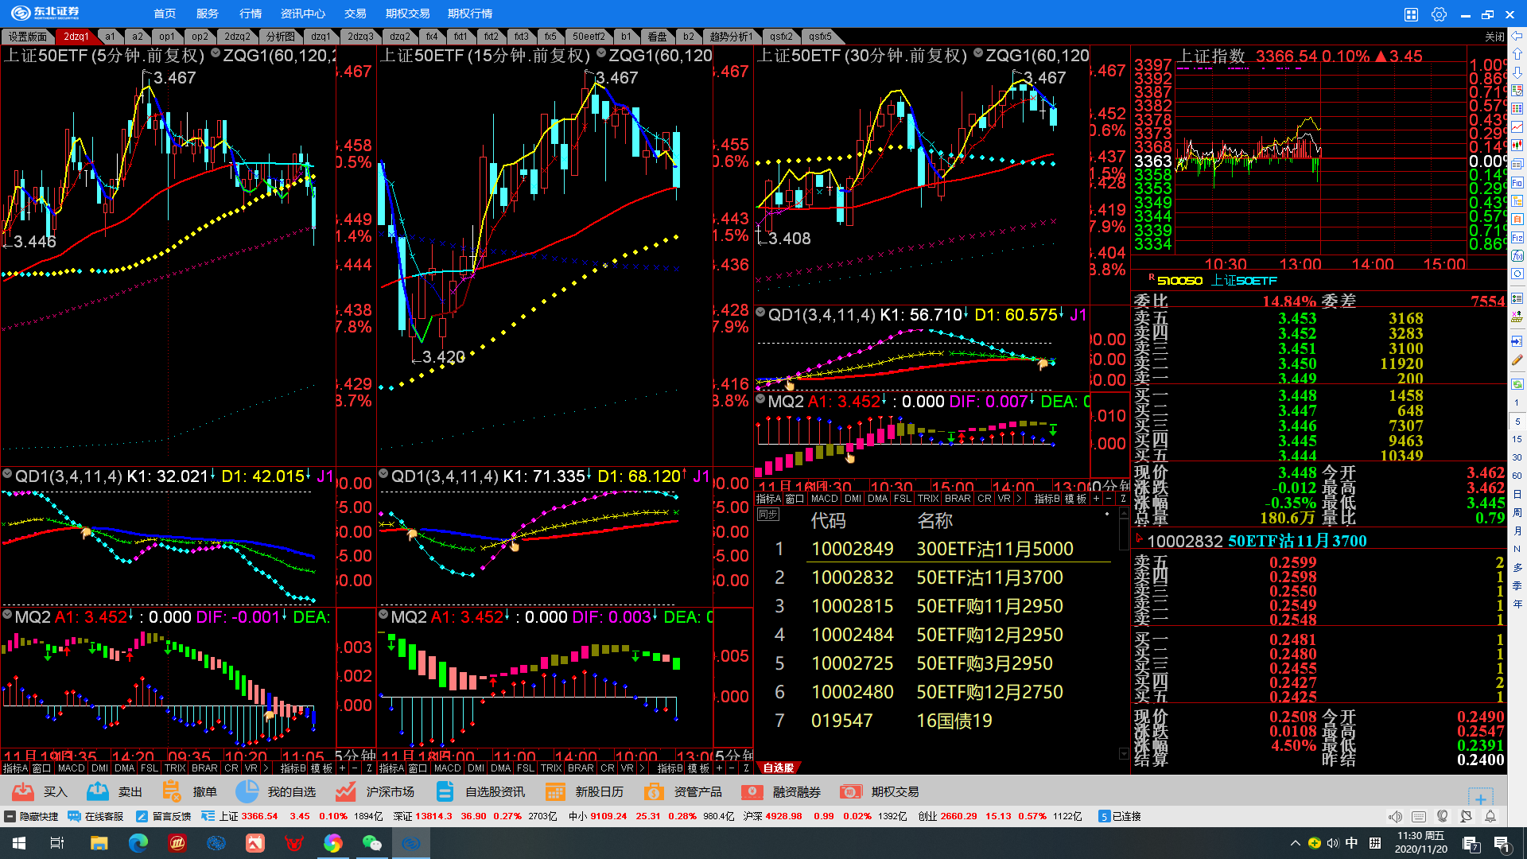This screenshot has height=859, width=1527.
Task: Click MACD indicator button under 15-minute chart
Action: click(x=447, y=768)
